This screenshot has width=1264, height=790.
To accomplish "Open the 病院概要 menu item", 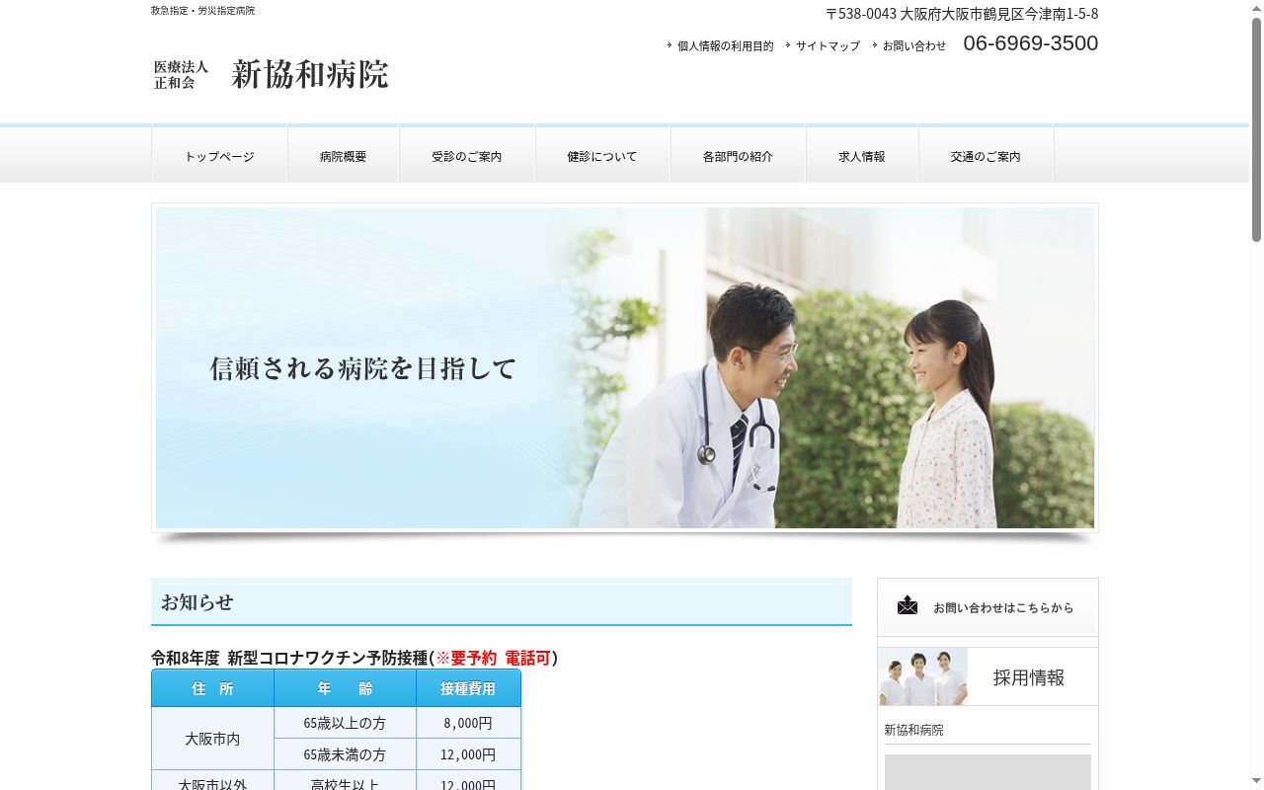I will (343, 156).
